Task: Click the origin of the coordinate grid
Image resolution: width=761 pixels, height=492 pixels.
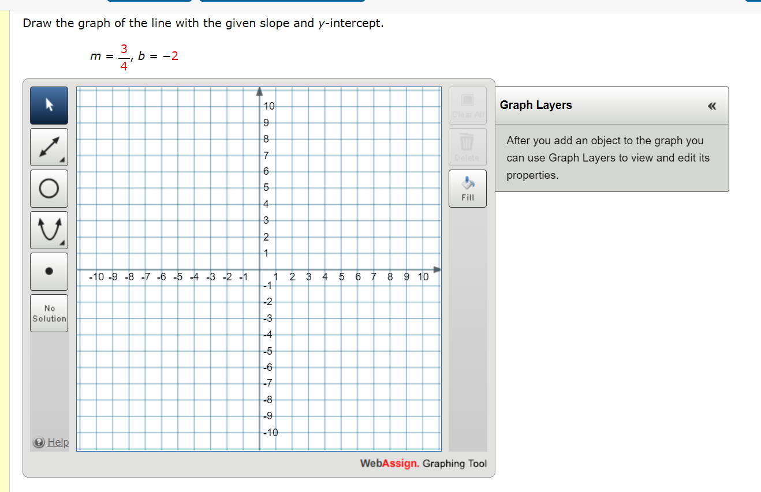Action: [x=259, y=269]
